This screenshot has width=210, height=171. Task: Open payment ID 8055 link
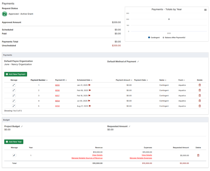(x=57, y=85)
